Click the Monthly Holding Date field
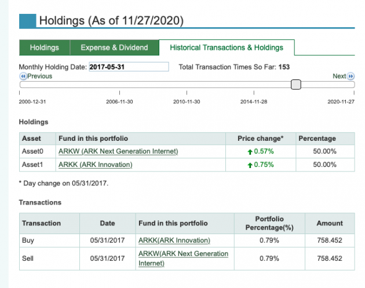 tap(129, 67)
